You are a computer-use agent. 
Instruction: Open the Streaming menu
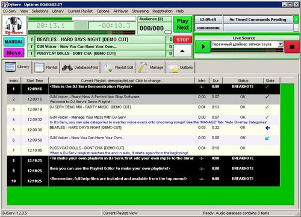click(x=140, y=11)
